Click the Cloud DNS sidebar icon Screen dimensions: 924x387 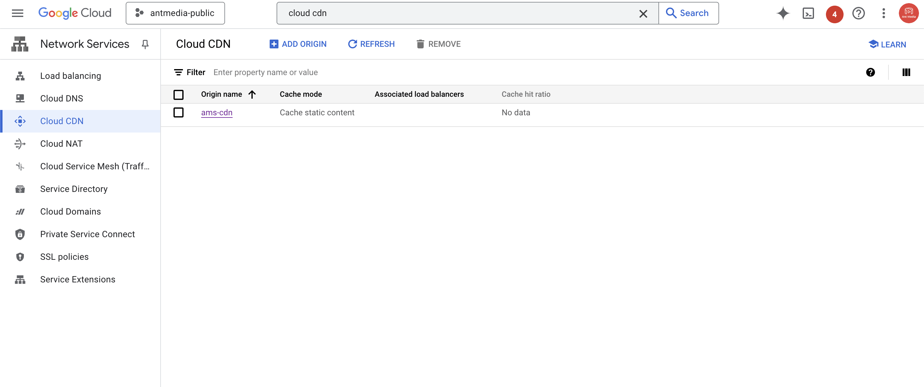point(20,98)
